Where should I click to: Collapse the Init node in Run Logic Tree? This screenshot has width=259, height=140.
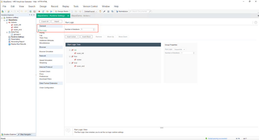(70, 50)
